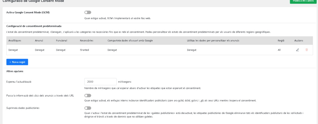
Task: Select the Necessàries column header
Action: click(86, 41)
